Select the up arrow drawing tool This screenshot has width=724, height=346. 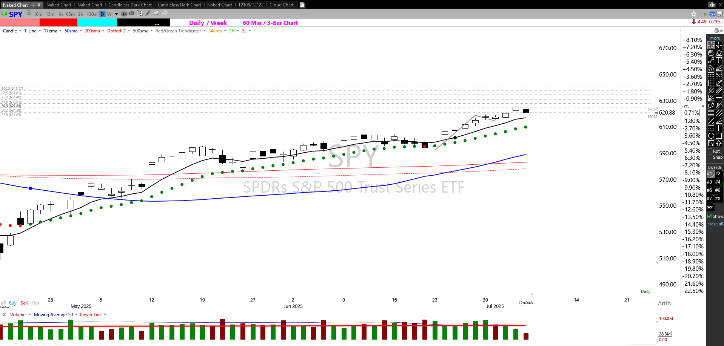tap(719, 143)
